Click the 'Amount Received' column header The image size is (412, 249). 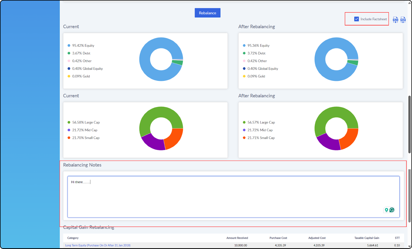[x=237, y=238]
